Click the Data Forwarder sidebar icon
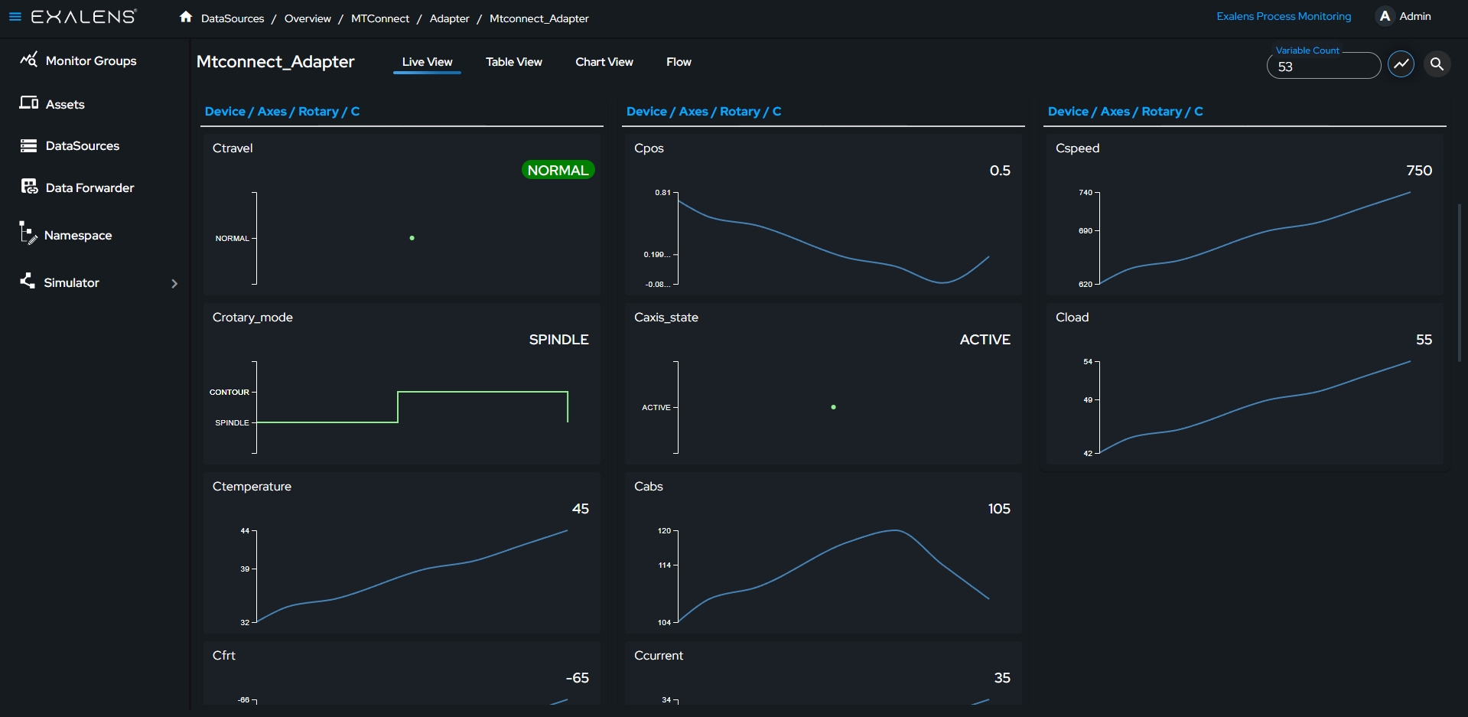The width and height of the screenshot is (1468, 717). [x=29, y=187]
